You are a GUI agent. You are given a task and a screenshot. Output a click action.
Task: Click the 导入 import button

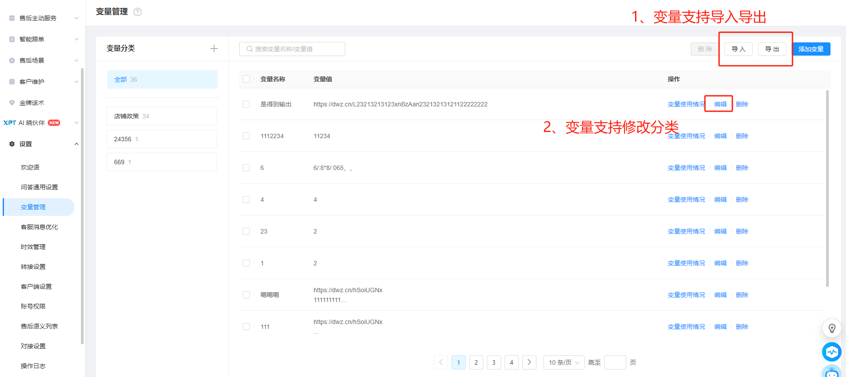pos(739,49)
